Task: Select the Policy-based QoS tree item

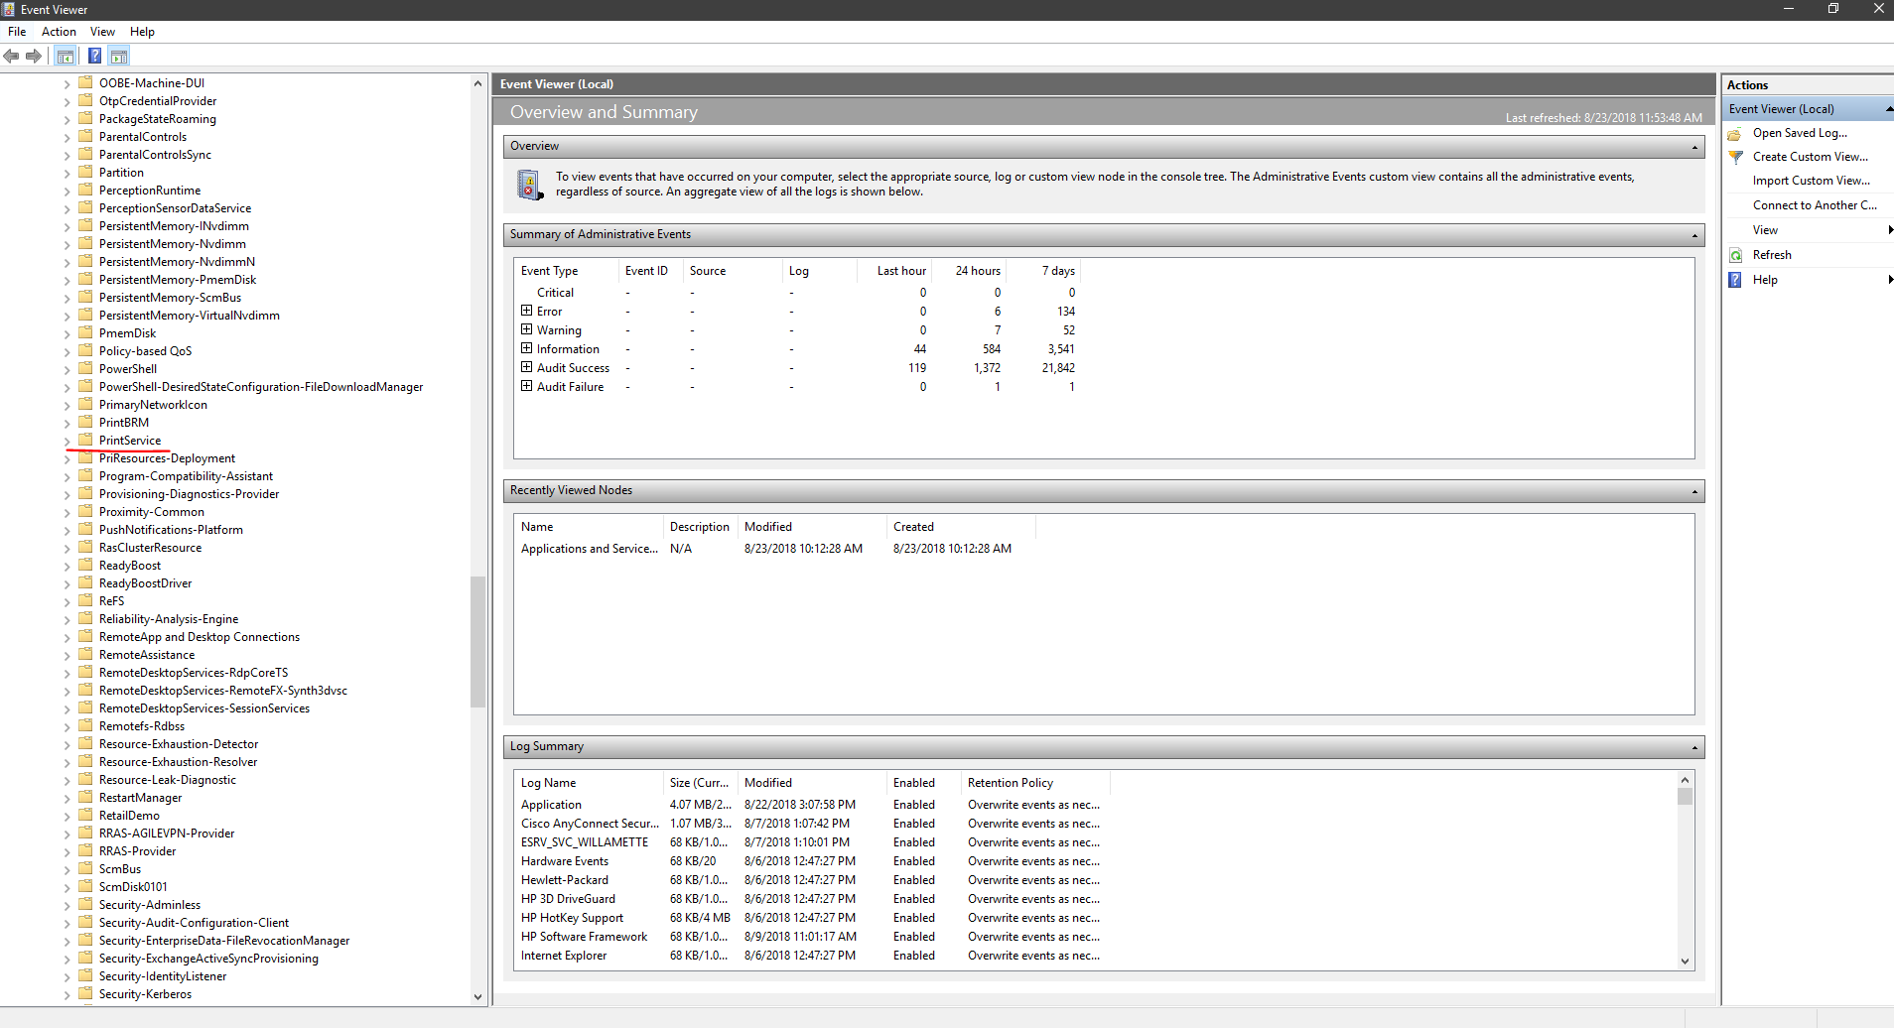Action: (x=145, y=350)
